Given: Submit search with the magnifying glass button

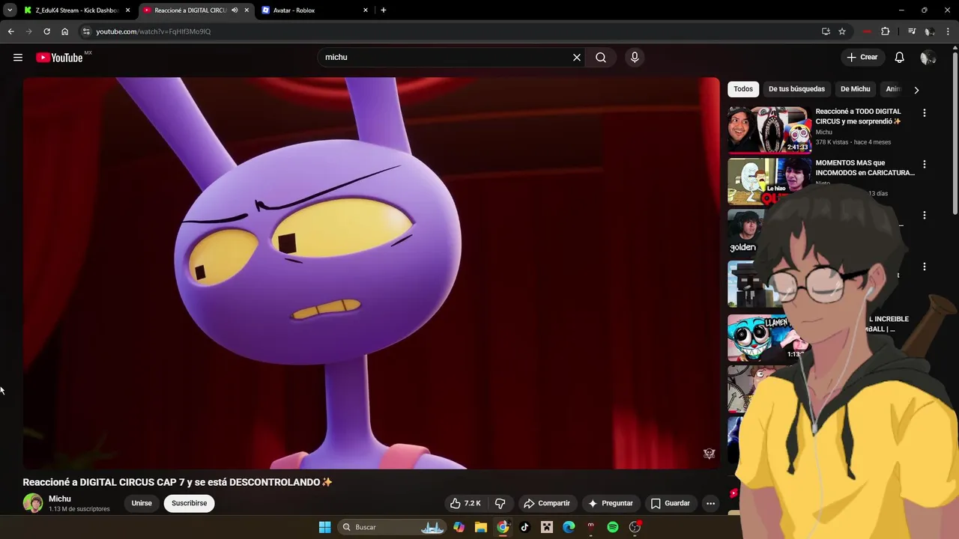Looking at the screenshot, I should (601, 58).
